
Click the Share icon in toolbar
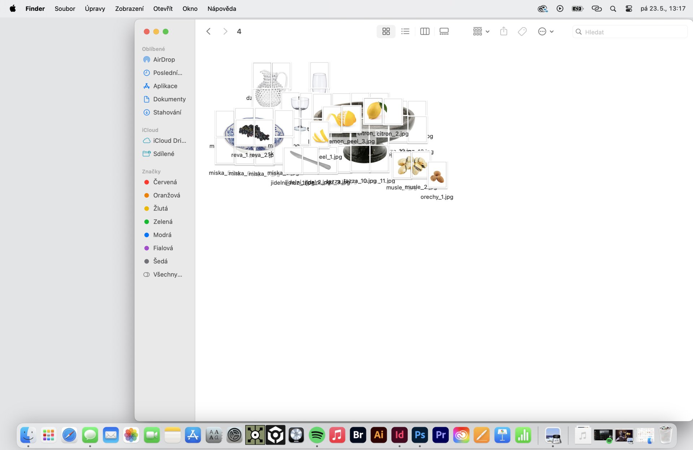pos(504,32)
